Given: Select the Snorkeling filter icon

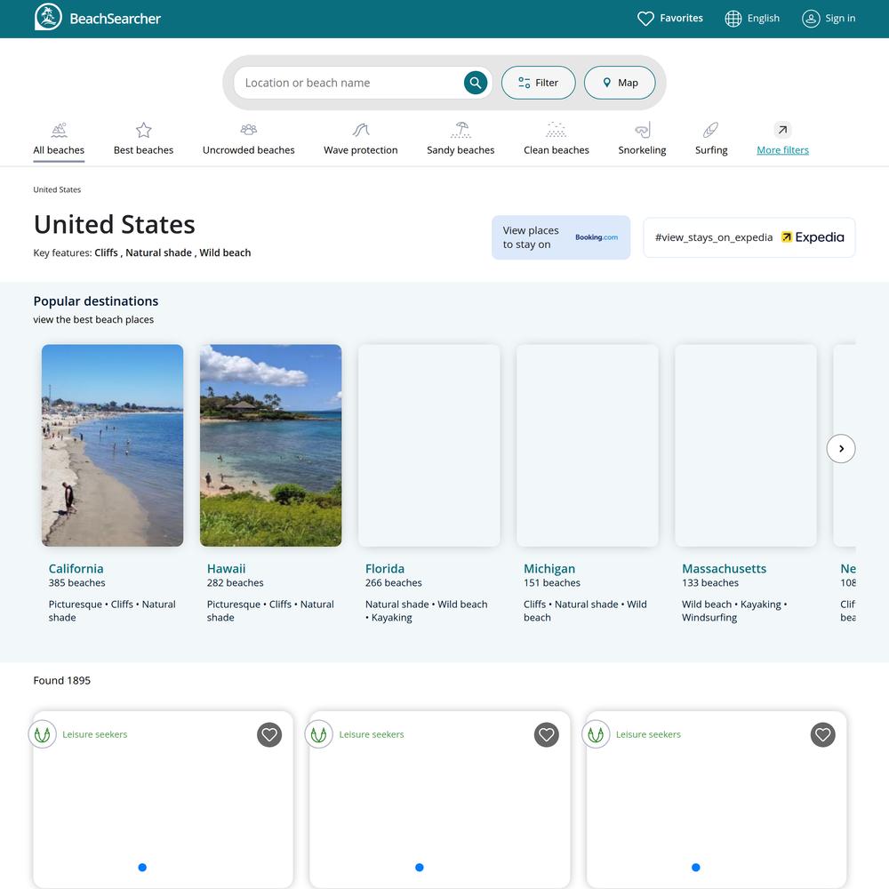Looking at the screenshot, I should click(642, 130).
